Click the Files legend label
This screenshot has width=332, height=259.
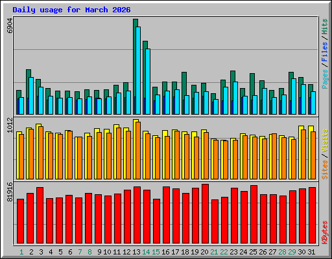tap(325, 52)
